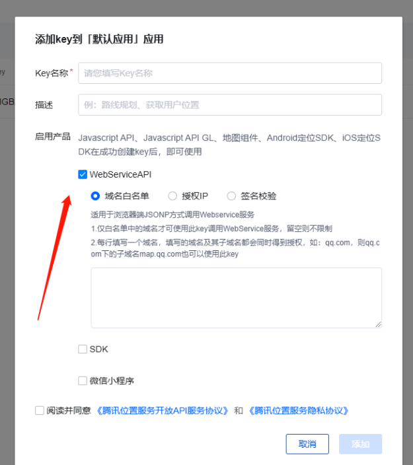Viewport: 413px width, 465px height.
Task: Open 腾讯位置服务开放API服务协议 link
Action: [x=163, y=411]
